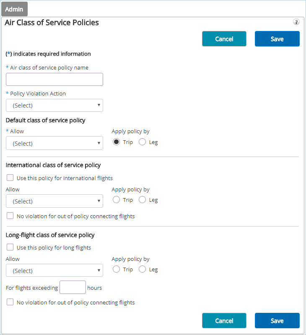Click the flights exceeding hours field

point(73,287)
